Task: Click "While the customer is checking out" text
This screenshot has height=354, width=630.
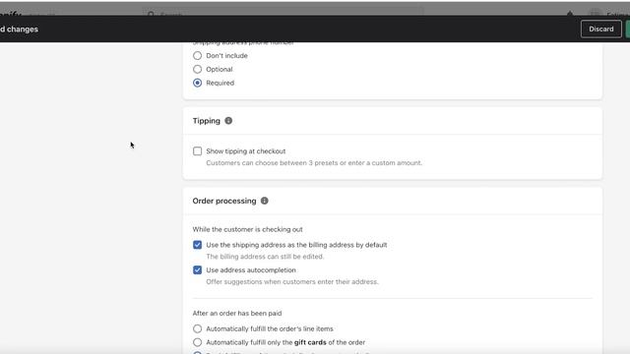Action: pyautogui.click(x=247, y=229)
